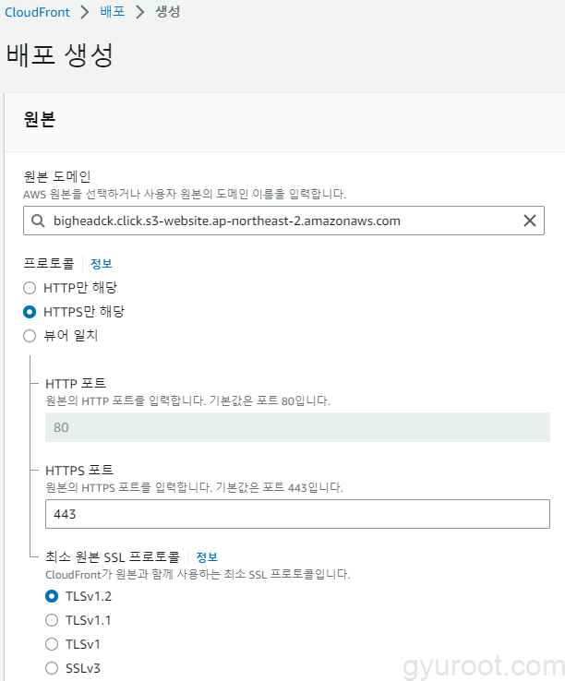Click the 원본 section header
This screenshot has width=565, height=681.
[40, 121]
